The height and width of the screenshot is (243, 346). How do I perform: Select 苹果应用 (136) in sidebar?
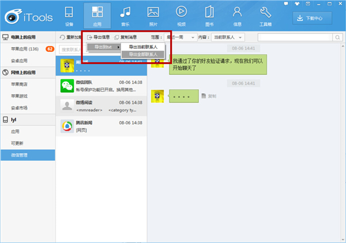[x=25, y=49]
